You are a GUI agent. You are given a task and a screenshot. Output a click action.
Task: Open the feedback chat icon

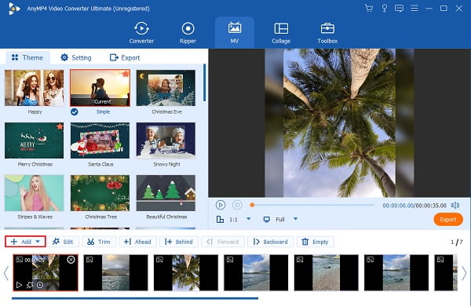(x=399, y=8)
